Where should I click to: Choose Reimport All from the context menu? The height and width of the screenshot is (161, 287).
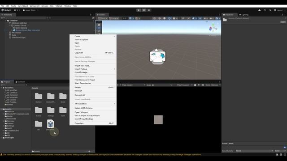[x=93, y=95]
